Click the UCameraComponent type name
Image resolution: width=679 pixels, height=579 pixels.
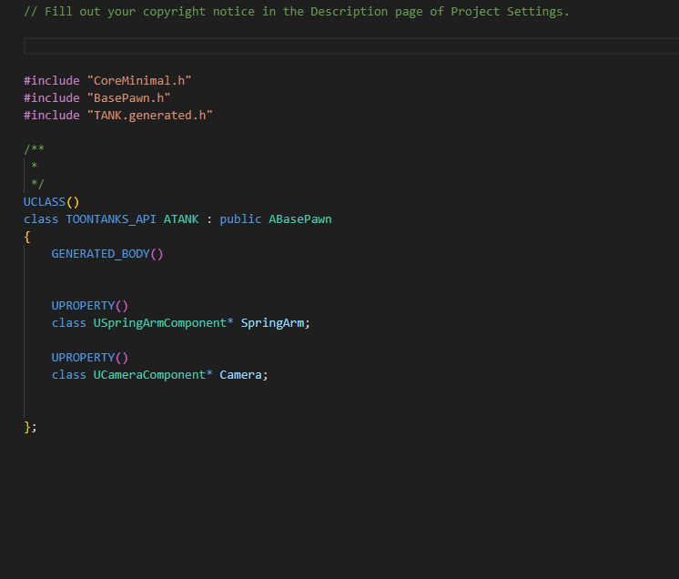tap(153, 375)
